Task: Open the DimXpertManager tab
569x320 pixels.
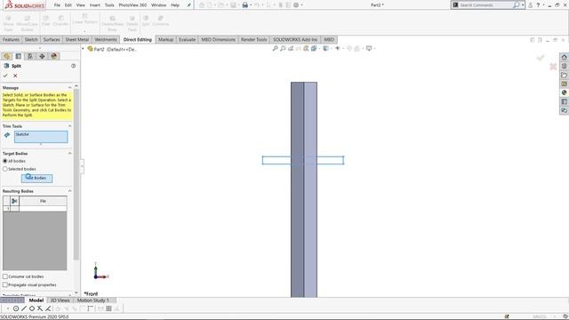Action: click(x=42, y=56)
